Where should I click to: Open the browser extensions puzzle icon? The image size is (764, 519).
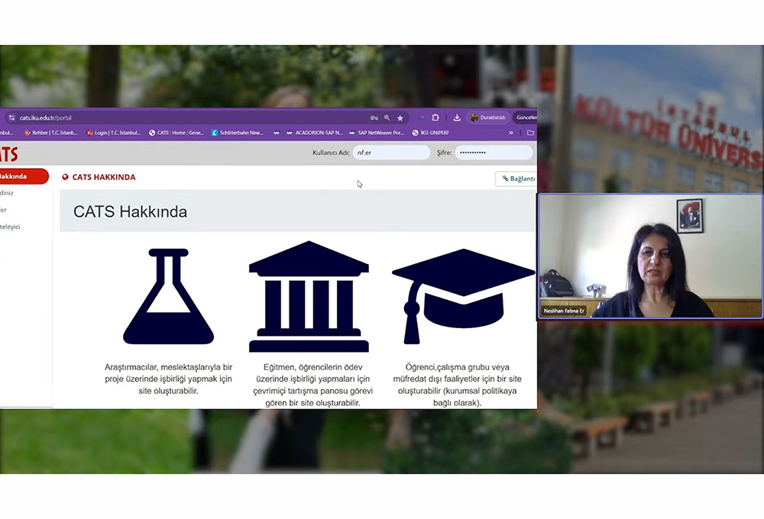[435, 118]
